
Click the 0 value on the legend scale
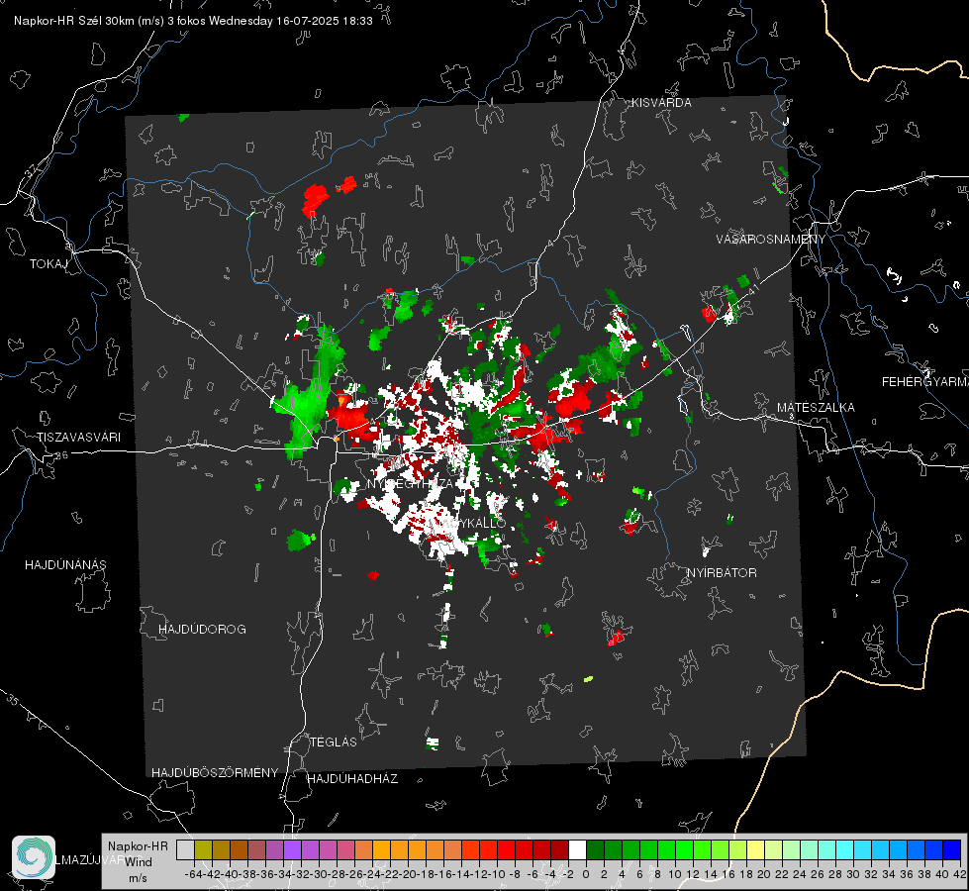pos(586,874)
